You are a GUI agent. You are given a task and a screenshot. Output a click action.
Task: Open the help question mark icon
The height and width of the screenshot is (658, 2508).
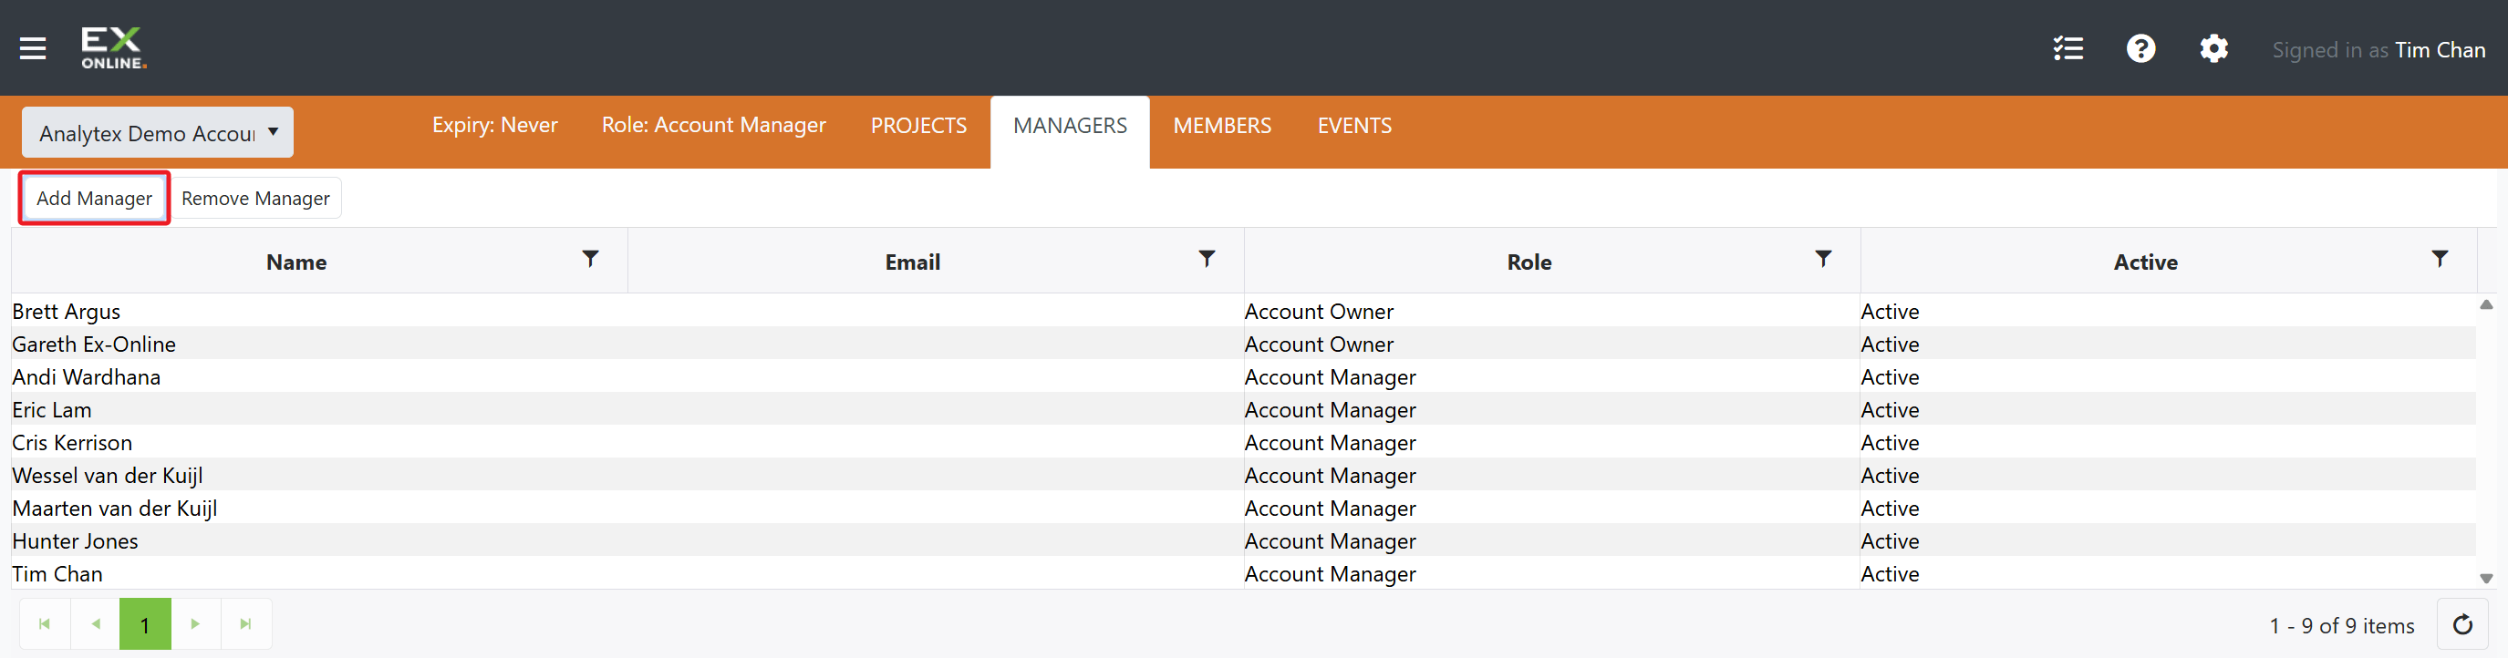point(2140,48)
